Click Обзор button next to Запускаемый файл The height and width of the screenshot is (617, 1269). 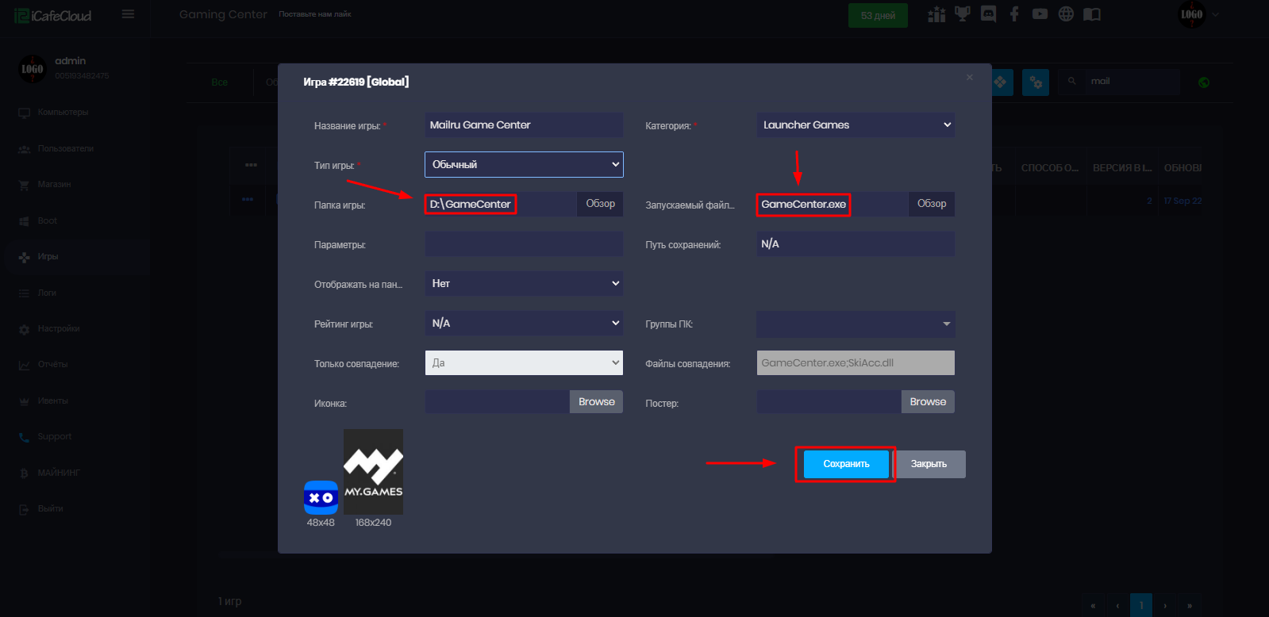[x=932, y=204]
